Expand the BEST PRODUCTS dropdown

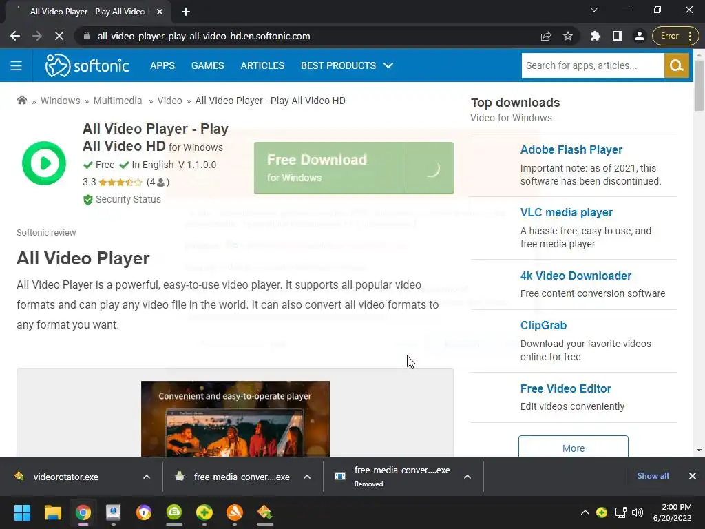[347, 65]
